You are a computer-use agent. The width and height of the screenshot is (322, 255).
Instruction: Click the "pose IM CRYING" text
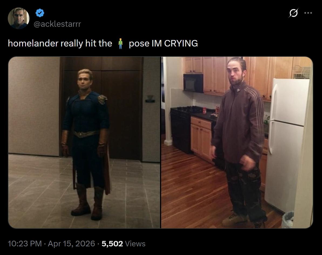[163, 43]
